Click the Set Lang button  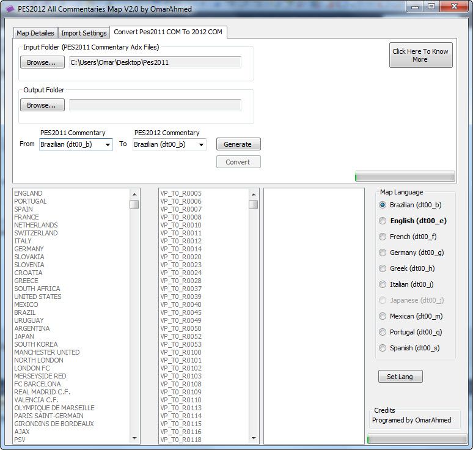click(400, 377)
